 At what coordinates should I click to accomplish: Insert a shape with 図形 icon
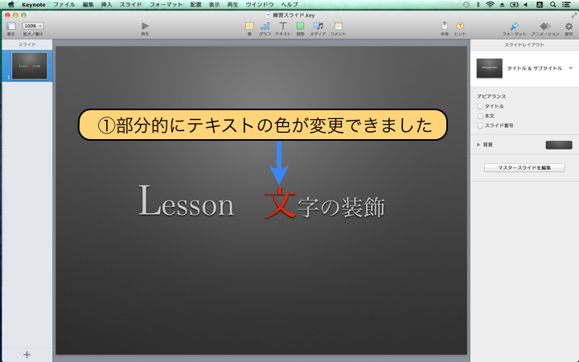(300, 26)
